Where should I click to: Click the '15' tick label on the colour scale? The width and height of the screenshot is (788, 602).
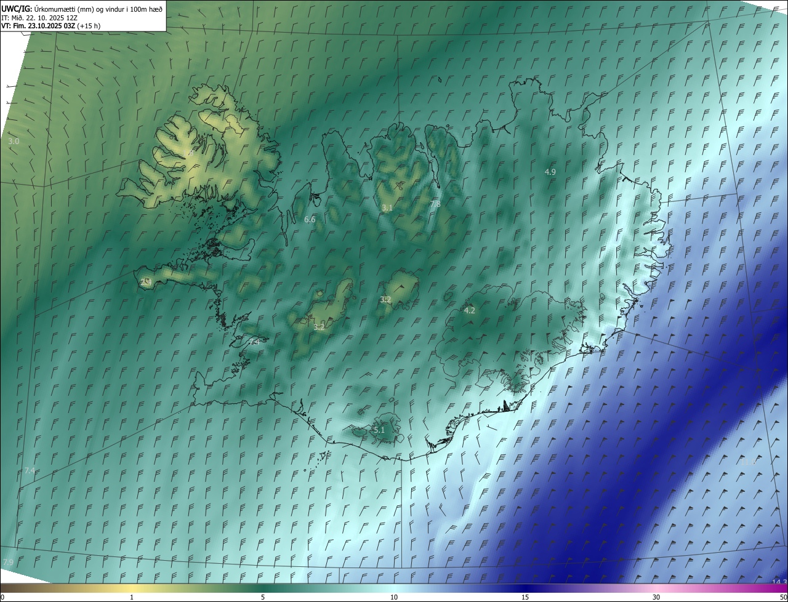(525, 597)
